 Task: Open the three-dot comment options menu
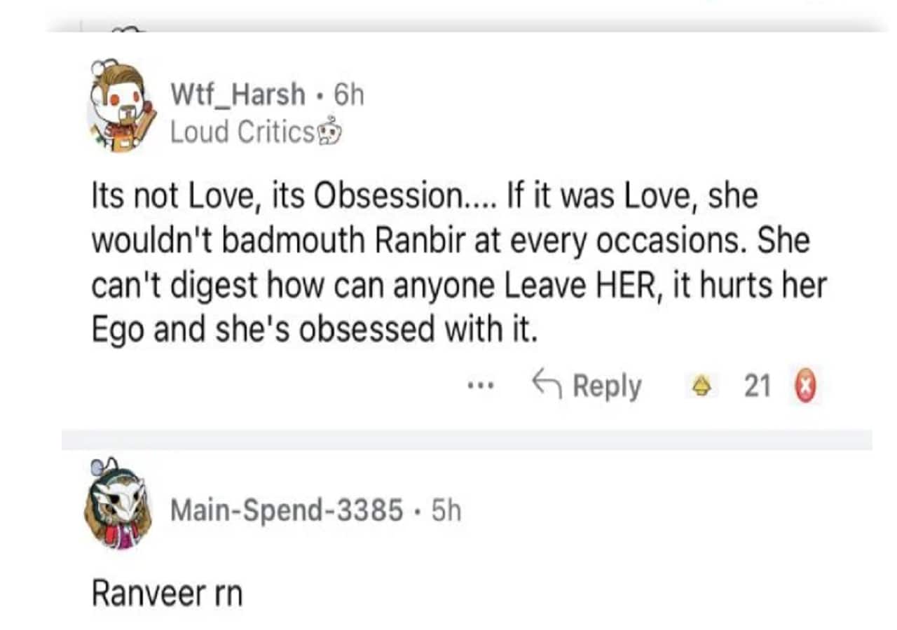click(x=482, y=385)
